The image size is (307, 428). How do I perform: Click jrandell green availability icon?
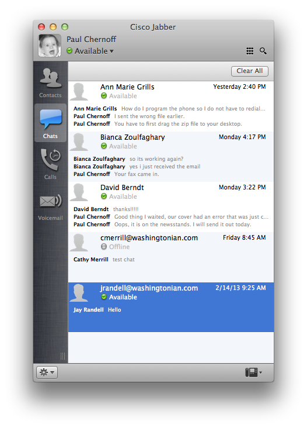click(104, 296)
